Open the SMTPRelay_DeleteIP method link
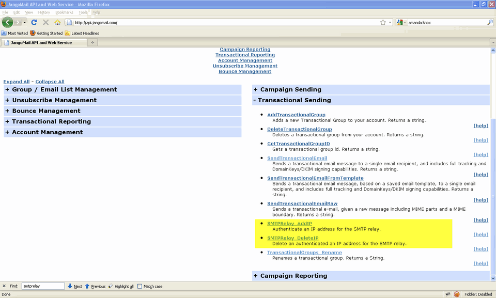Screen dimensions: 496x298 293,238
